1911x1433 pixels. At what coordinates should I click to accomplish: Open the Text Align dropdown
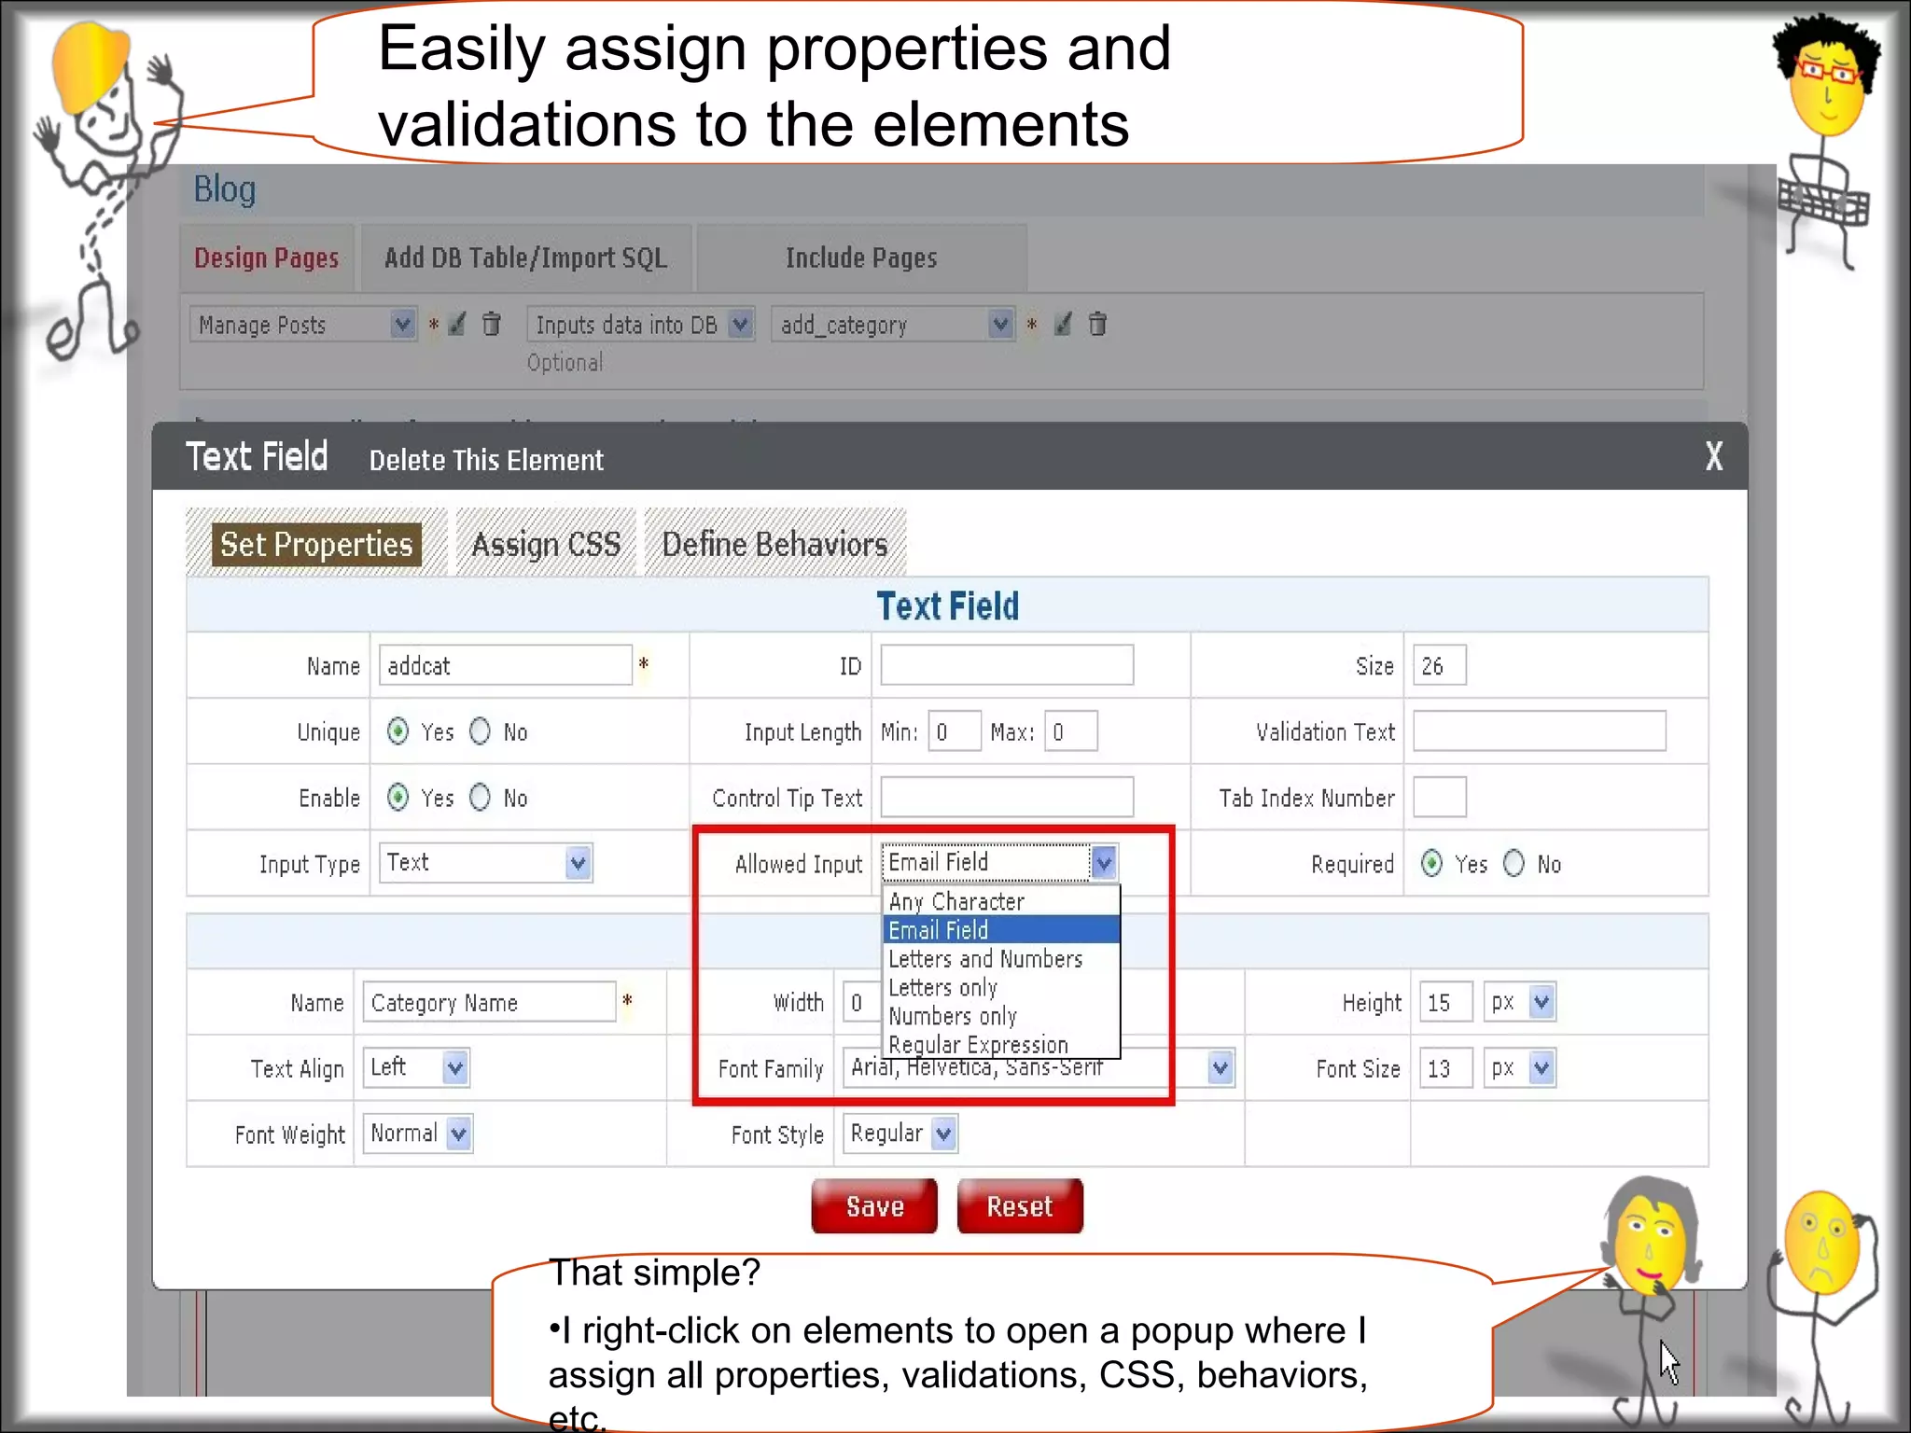416,1067
